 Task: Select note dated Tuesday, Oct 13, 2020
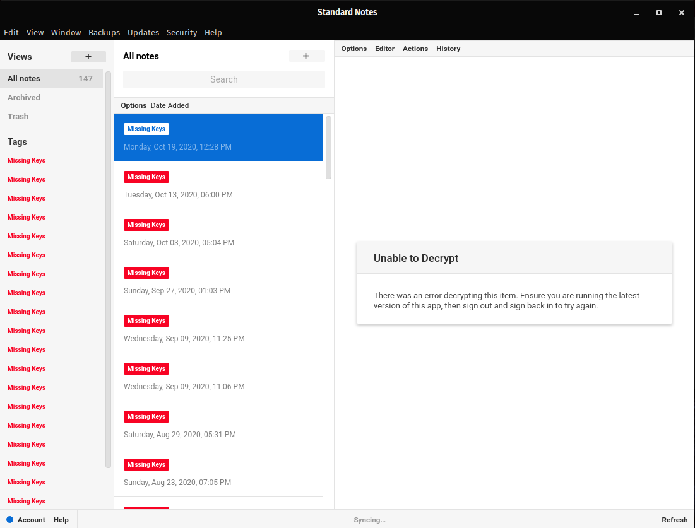tap(218, 185)
